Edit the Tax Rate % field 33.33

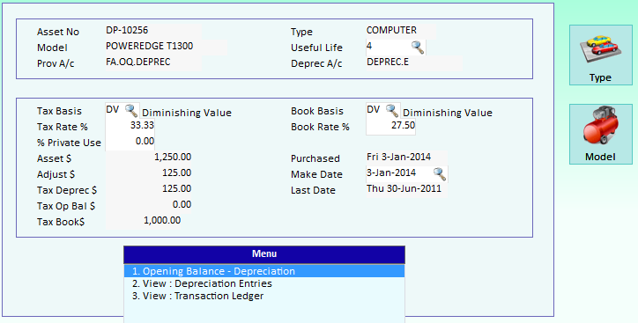tap(130, 127)
